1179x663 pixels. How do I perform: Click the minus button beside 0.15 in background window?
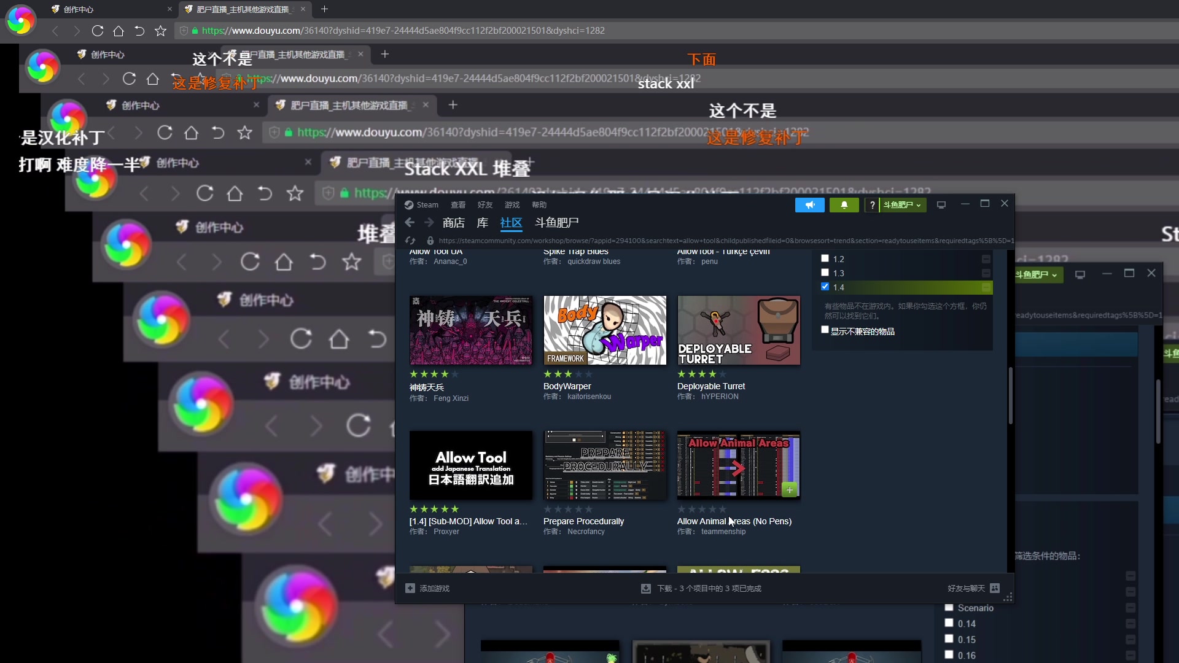pyautogui.click(x=1130, y=640)
